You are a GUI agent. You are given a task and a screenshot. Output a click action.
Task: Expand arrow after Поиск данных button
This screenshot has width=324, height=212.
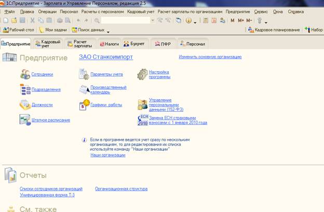pyautogui.click(x=108, y=32)
